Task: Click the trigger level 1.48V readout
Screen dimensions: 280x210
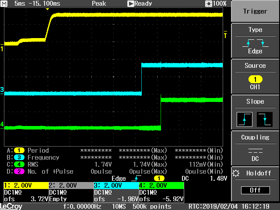Action: (x=218, y=178)
